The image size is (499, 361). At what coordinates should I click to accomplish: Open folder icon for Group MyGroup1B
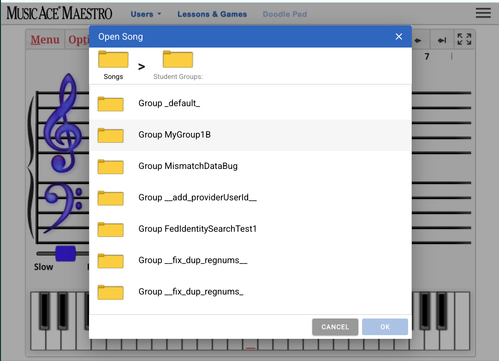point(110,135)
